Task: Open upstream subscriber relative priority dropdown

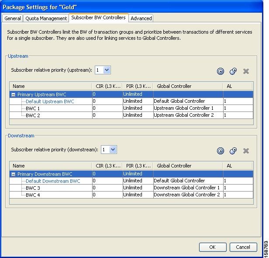Action: 107,70
